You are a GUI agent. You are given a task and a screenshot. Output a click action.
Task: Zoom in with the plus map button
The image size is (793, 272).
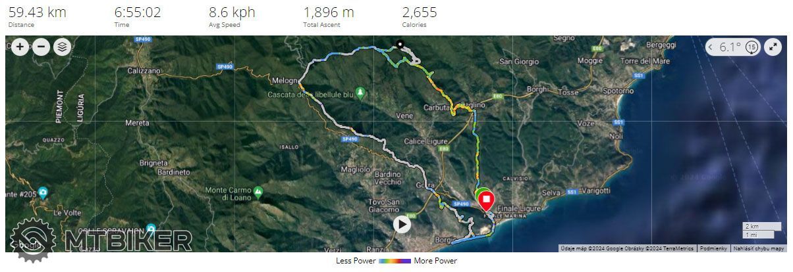point(20,47)
